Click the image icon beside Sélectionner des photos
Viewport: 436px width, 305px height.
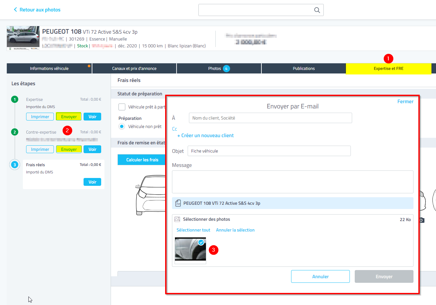(x=177, y=219)
